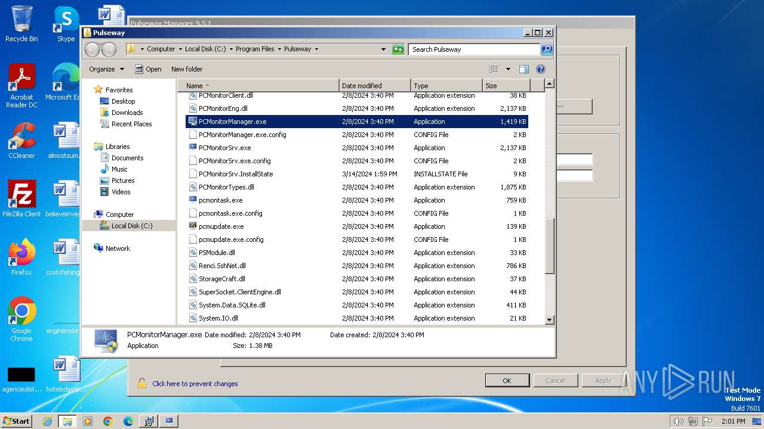Launch FileZilla Client from desktop
Viewport: 764px width, 429px height.
point(21,199)
